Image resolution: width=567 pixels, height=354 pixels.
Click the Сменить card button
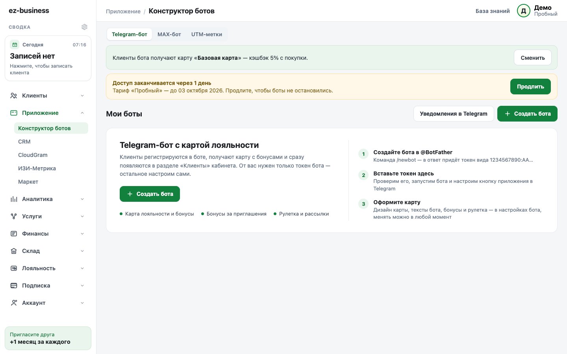click(533, 58)
